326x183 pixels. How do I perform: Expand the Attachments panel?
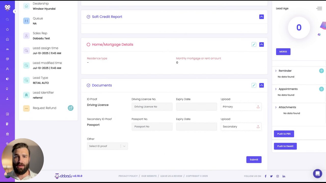pos(276,107)
